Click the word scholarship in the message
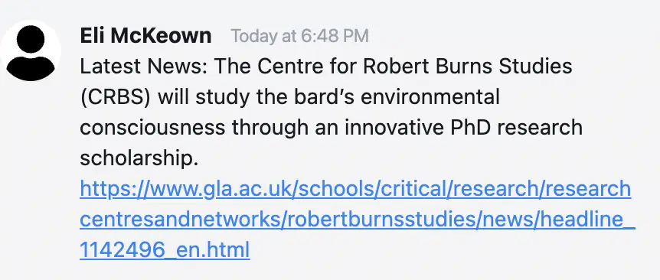This screenshot has width=660, height=280. click(139, 159)
